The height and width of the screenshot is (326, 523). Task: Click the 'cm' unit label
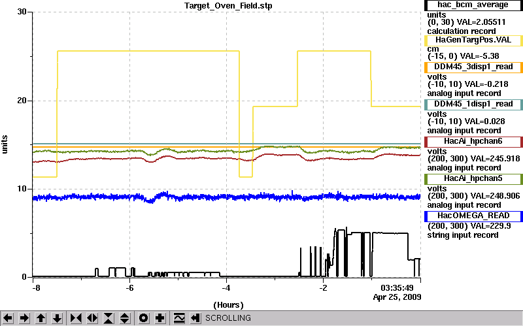click(x=433, y=49)
